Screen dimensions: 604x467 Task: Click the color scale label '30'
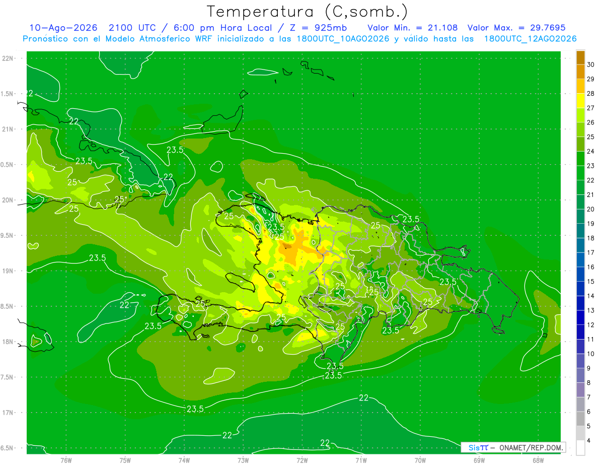tap(591, 64)
